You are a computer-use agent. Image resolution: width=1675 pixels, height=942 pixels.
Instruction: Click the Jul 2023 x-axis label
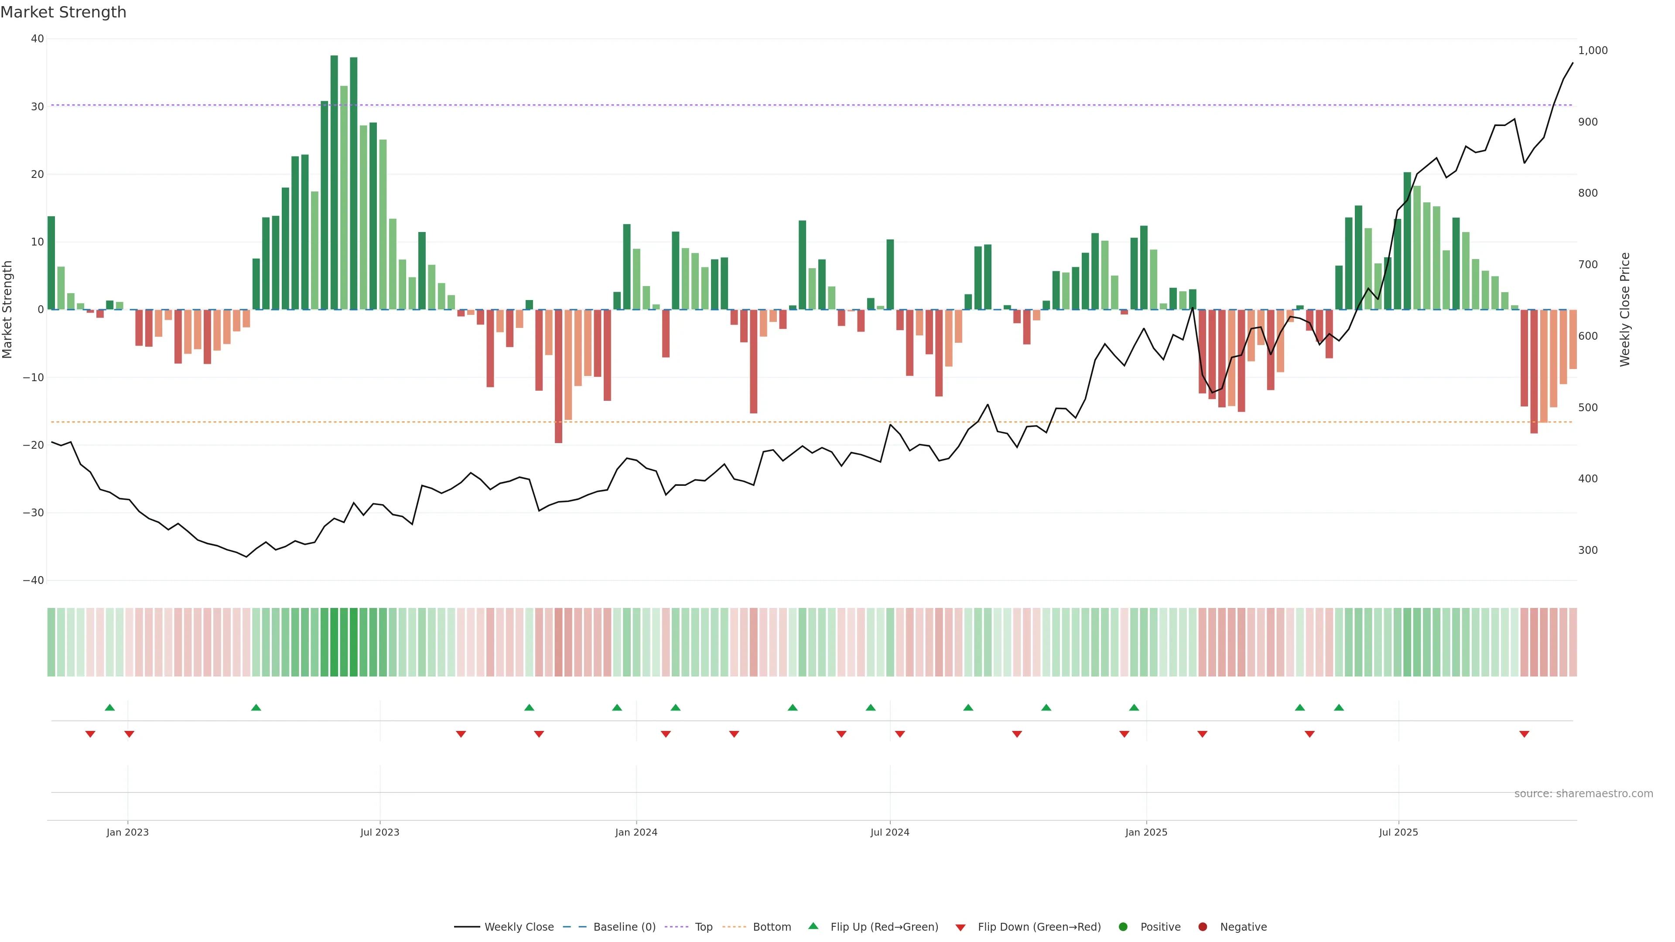pyautogui.click(x=380, y=832)
